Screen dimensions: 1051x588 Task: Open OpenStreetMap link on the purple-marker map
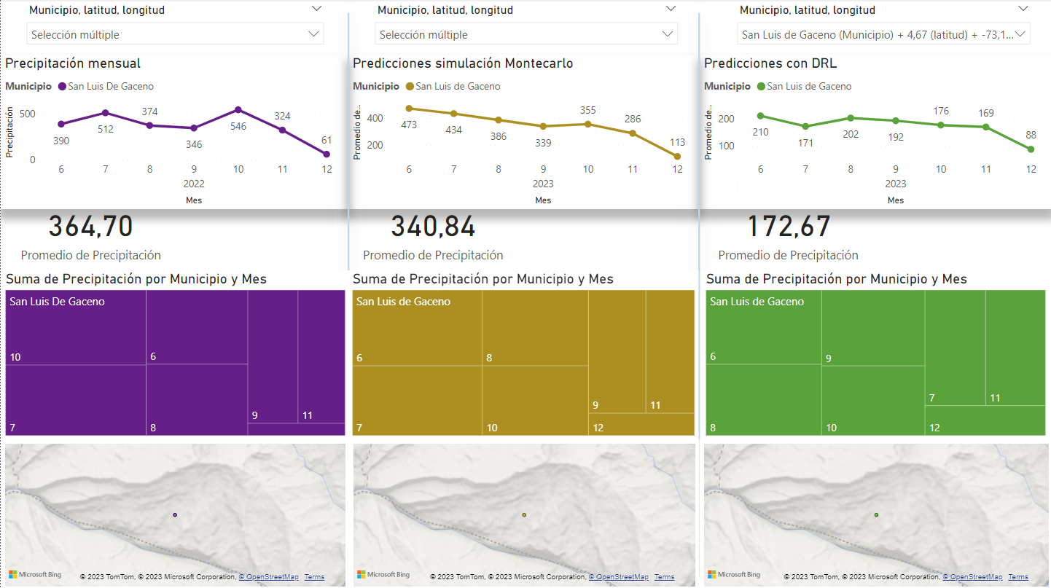pos(268,577)
